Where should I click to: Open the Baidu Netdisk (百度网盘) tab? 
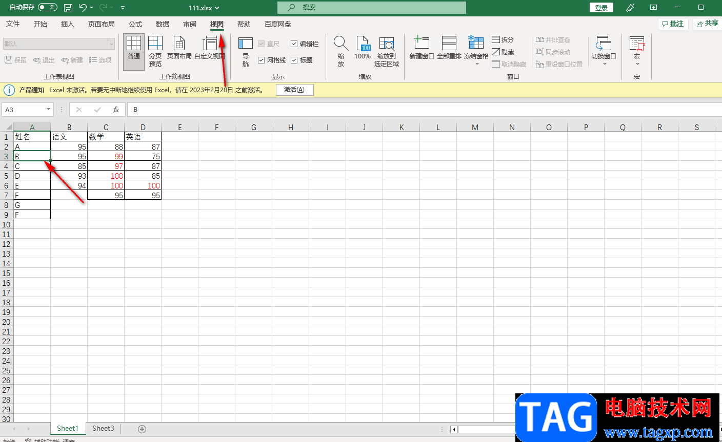tap(278, 24)
